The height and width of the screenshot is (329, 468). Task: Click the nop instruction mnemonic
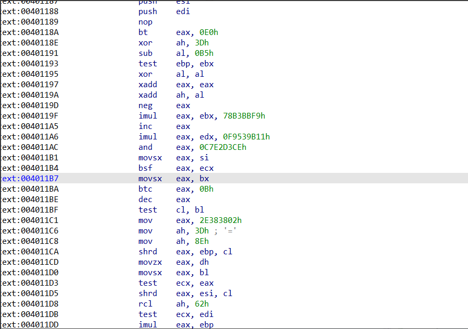pos(145,22)
